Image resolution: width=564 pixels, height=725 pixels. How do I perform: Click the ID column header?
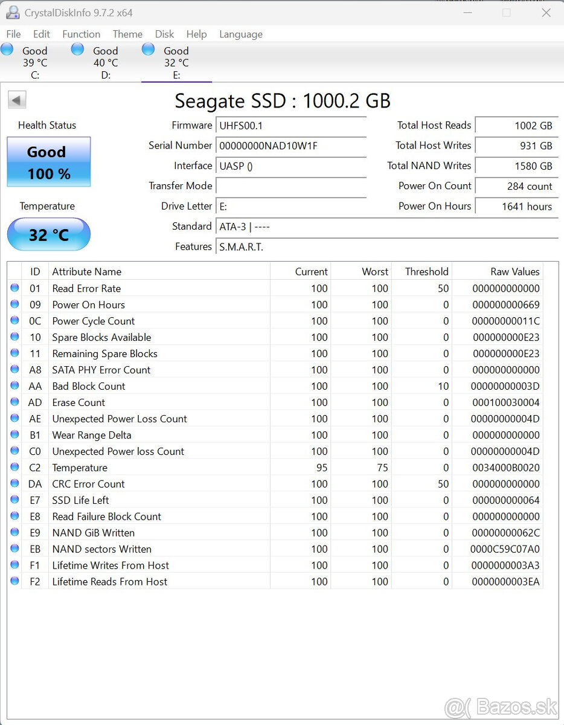(35, 272)
